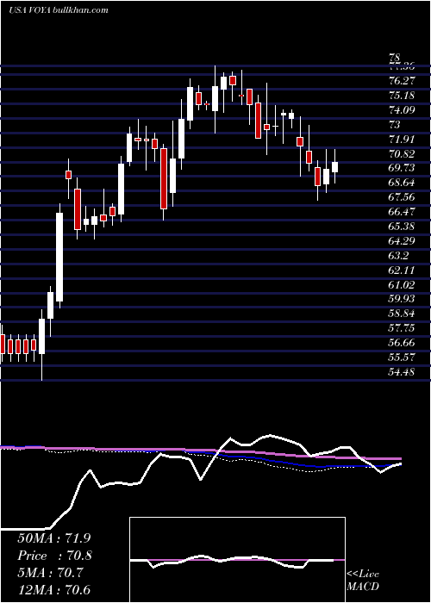Screen dimensions: 431x603
Task: Click the 12MA : 70.6 reading
Action: [x=54, y=590]
